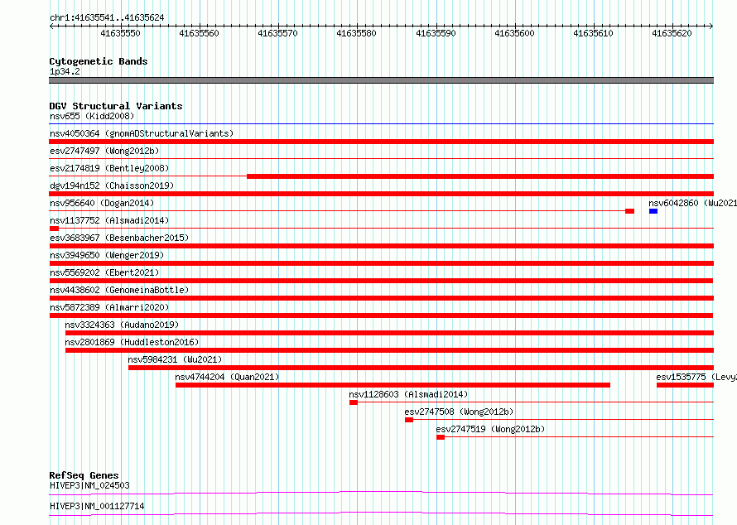The height and width of the screenshot is (525, 737).
Task: Click the small red esv2747519 block
Action: coord(441,437)
